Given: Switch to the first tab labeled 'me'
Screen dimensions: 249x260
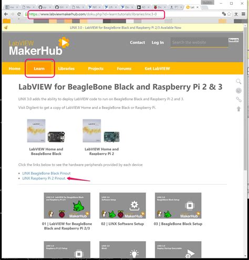Looking at the screenshot, I should pyautogui.click(x=12, y=7).
